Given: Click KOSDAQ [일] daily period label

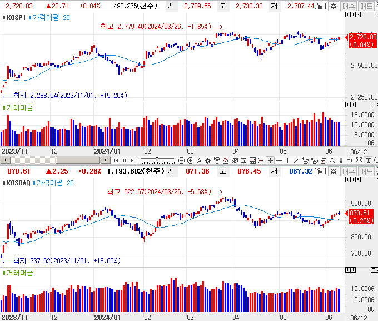Looking at the screenshot, I should coord(320,171).
